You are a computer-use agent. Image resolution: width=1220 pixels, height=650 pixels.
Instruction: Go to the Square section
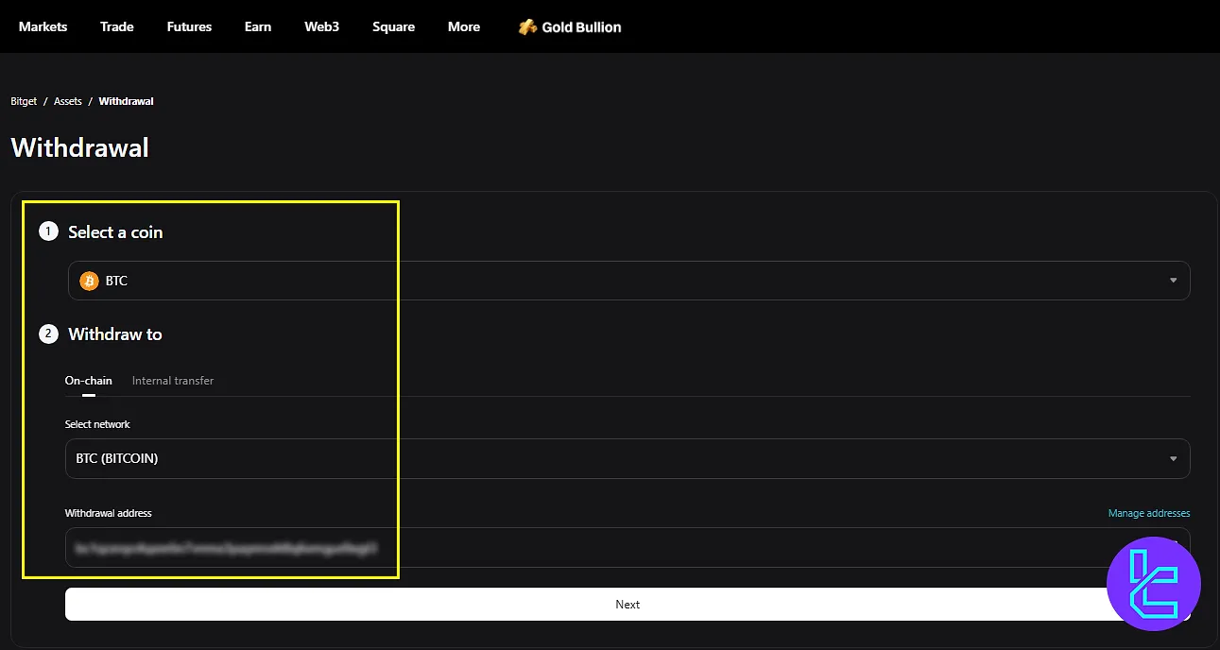pyautogui.click(x=393, y=26)
